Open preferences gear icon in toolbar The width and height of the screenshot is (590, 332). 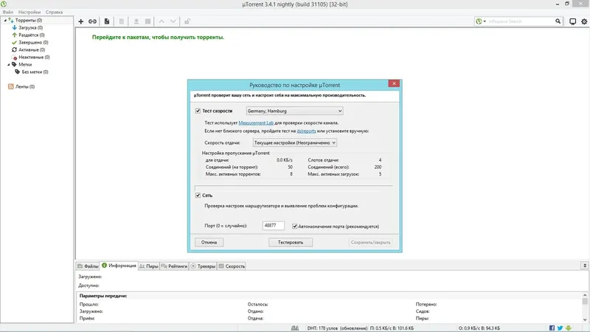pos(584,21)
